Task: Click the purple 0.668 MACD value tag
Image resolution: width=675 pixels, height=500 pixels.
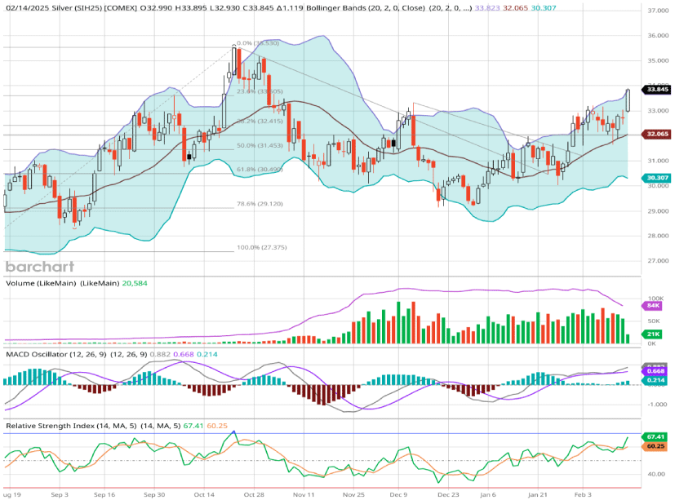Action: pyautogui.click(x=656, y=372)
